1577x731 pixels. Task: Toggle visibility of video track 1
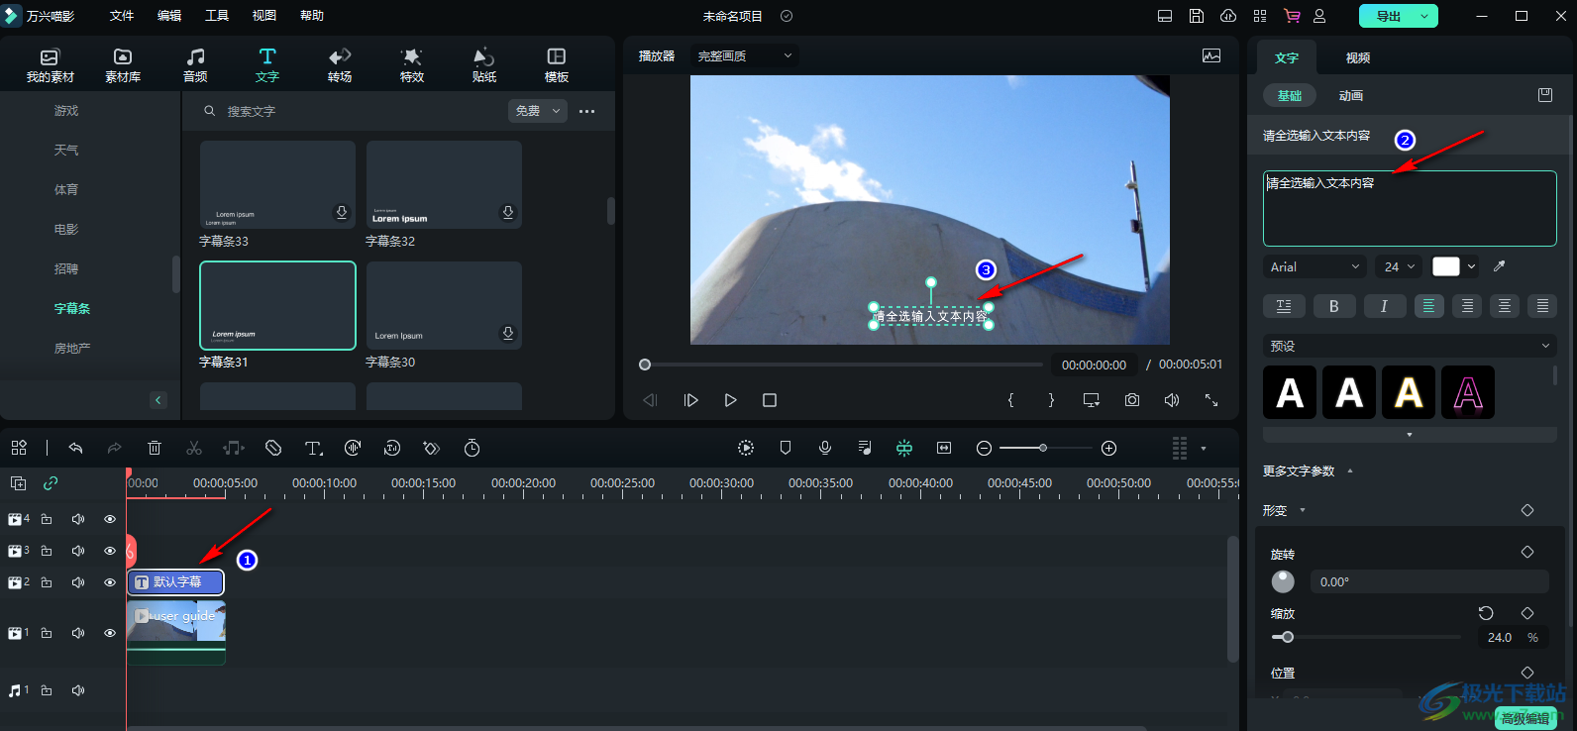point(110,633)
